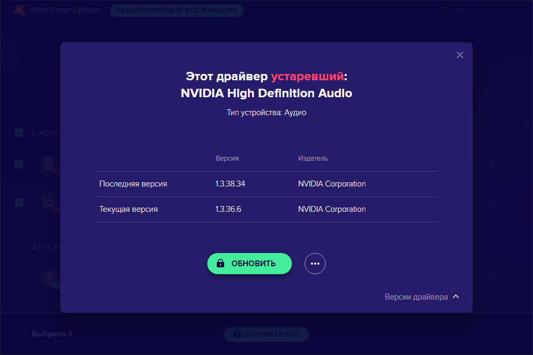The height and width of the screenshot is (355, 533).
Task: Expand the audio driver row chevron
Action: (493, 164)
